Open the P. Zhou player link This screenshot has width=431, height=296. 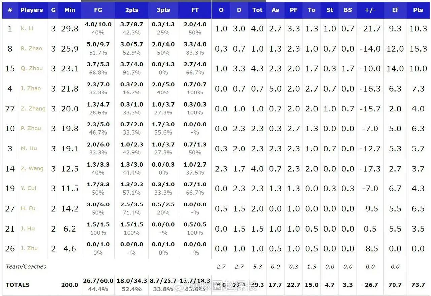(x=31, y=128)
